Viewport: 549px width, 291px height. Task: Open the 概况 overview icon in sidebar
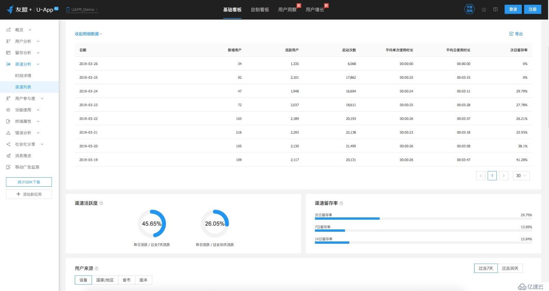pos(8,30)
